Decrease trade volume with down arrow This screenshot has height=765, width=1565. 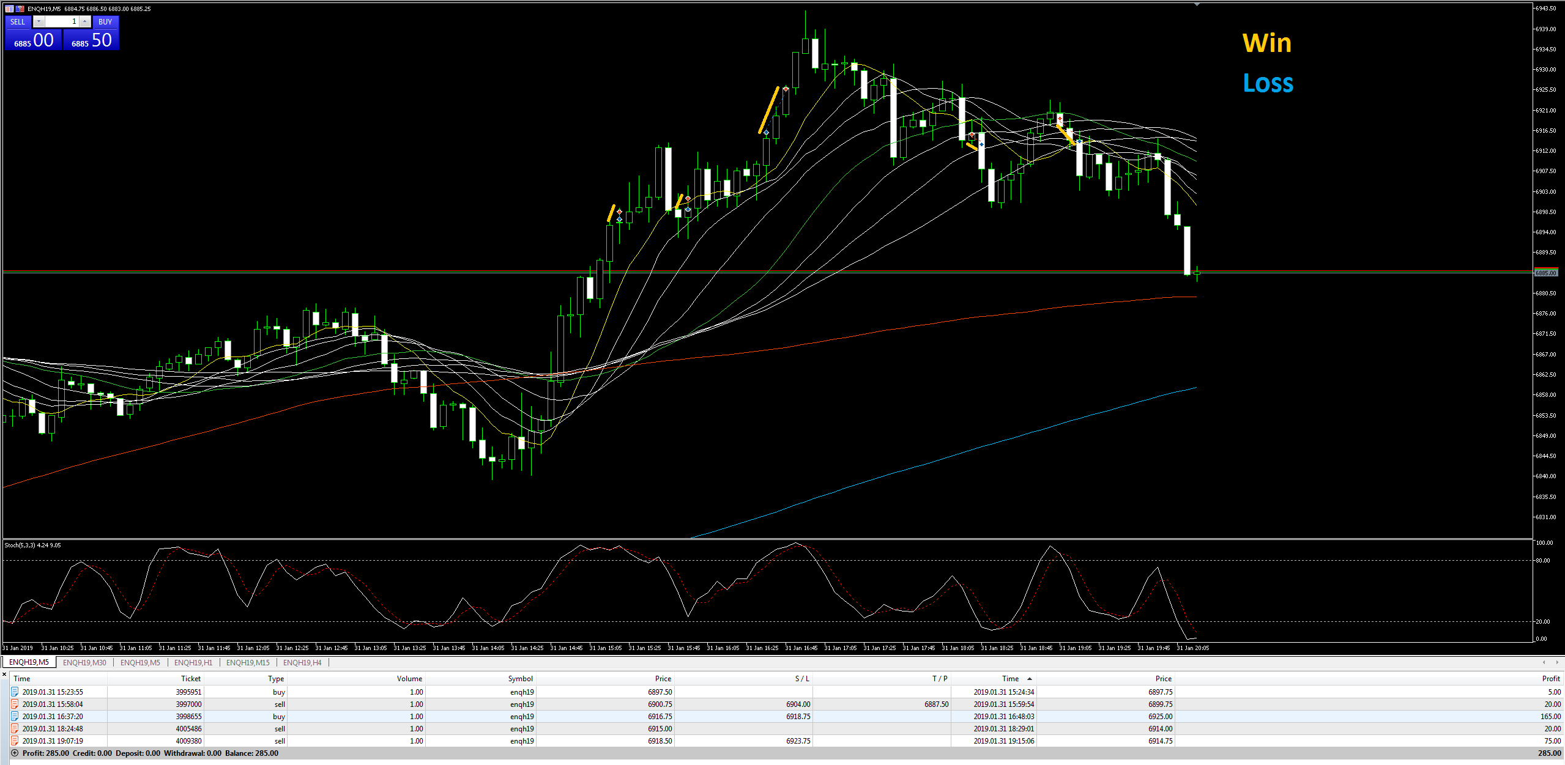pyautogui.click(x=39, y=21)
